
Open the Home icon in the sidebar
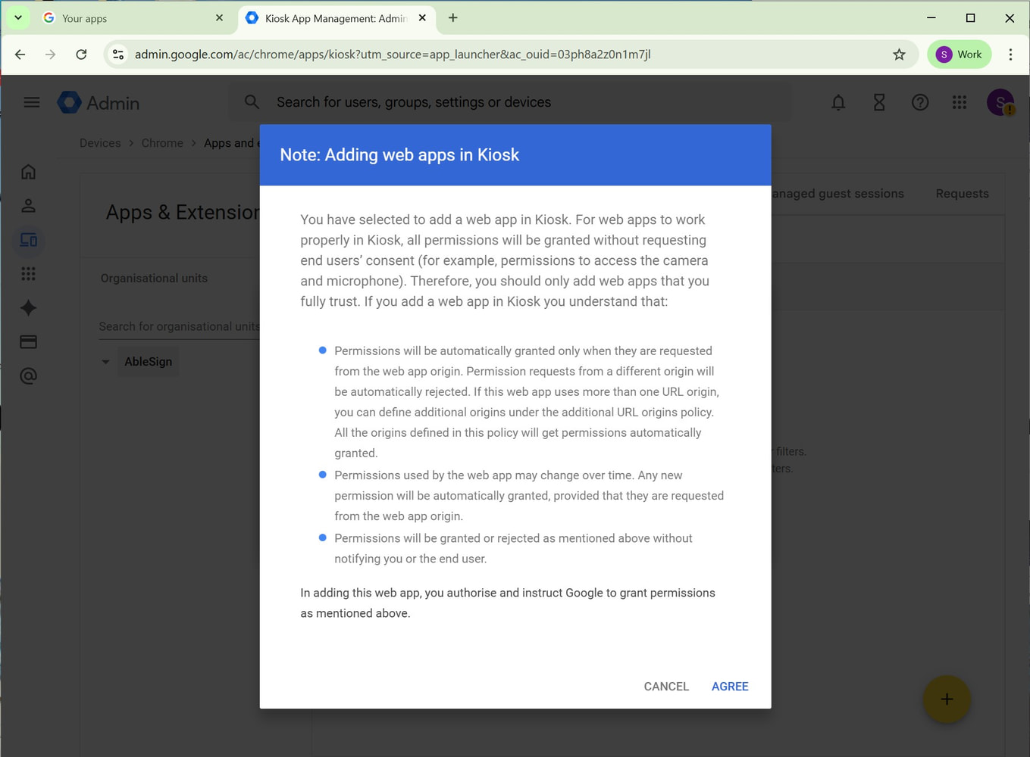(x=28, y=172)
